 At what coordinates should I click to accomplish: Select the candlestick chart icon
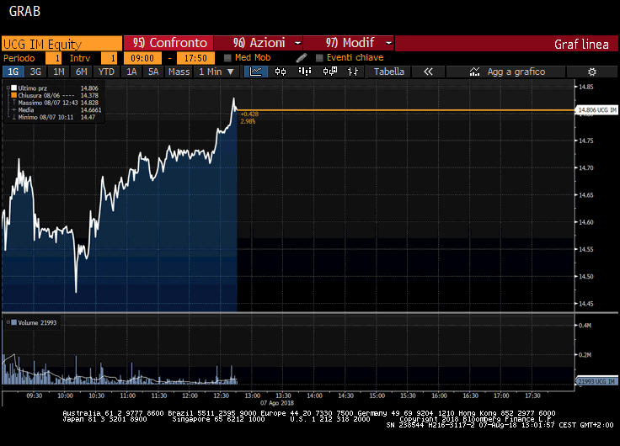pos(281,72)
